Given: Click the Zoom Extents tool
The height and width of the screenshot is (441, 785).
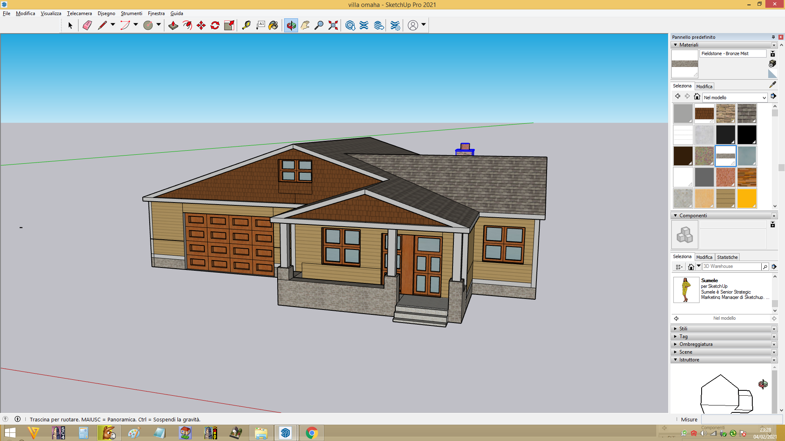Looking at the screenshot, I should 333,25.
